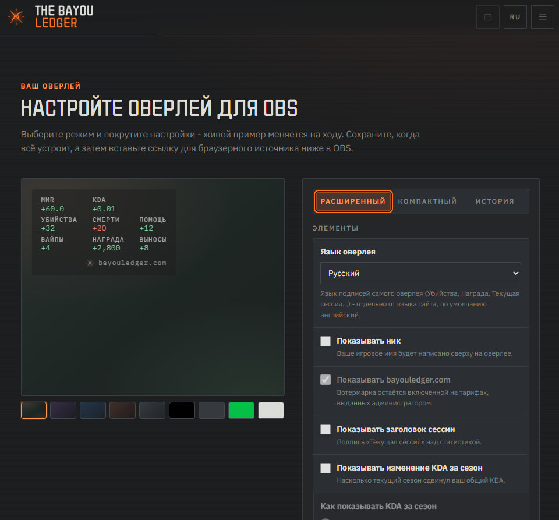Click the ВЫНОСЫ +8 stat in preview
This screenshot has width=559, height=520.
pos(153,243)
